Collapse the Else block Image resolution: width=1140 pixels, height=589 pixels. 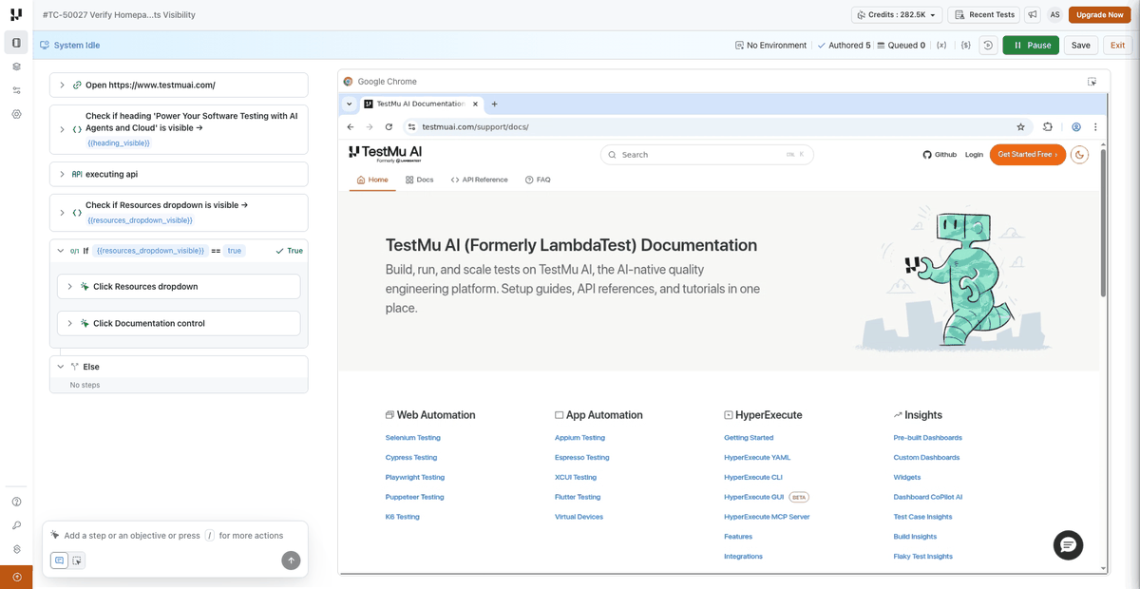[x=62, y=366]
